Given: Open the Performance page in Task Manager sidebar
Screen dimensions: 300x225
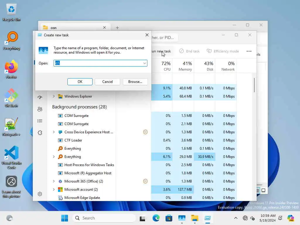Looking at the screenshot, I should tap(40, 97).
